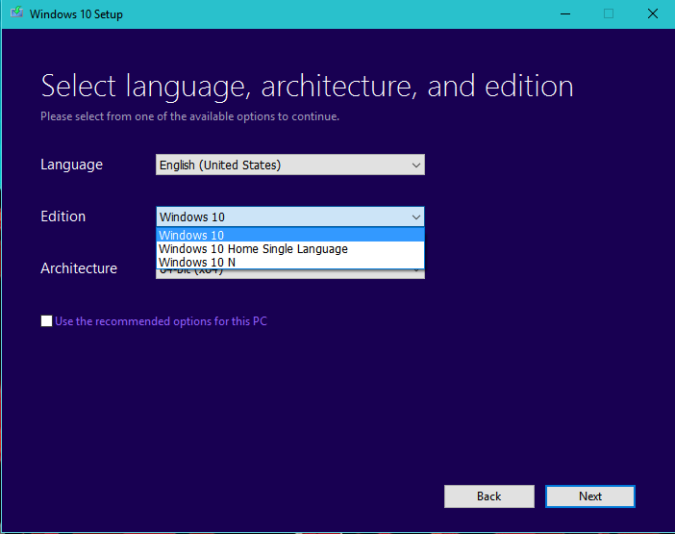Close the Windows 10 Setup window
This screenshot has width=675, height=534.
point(653,13)
